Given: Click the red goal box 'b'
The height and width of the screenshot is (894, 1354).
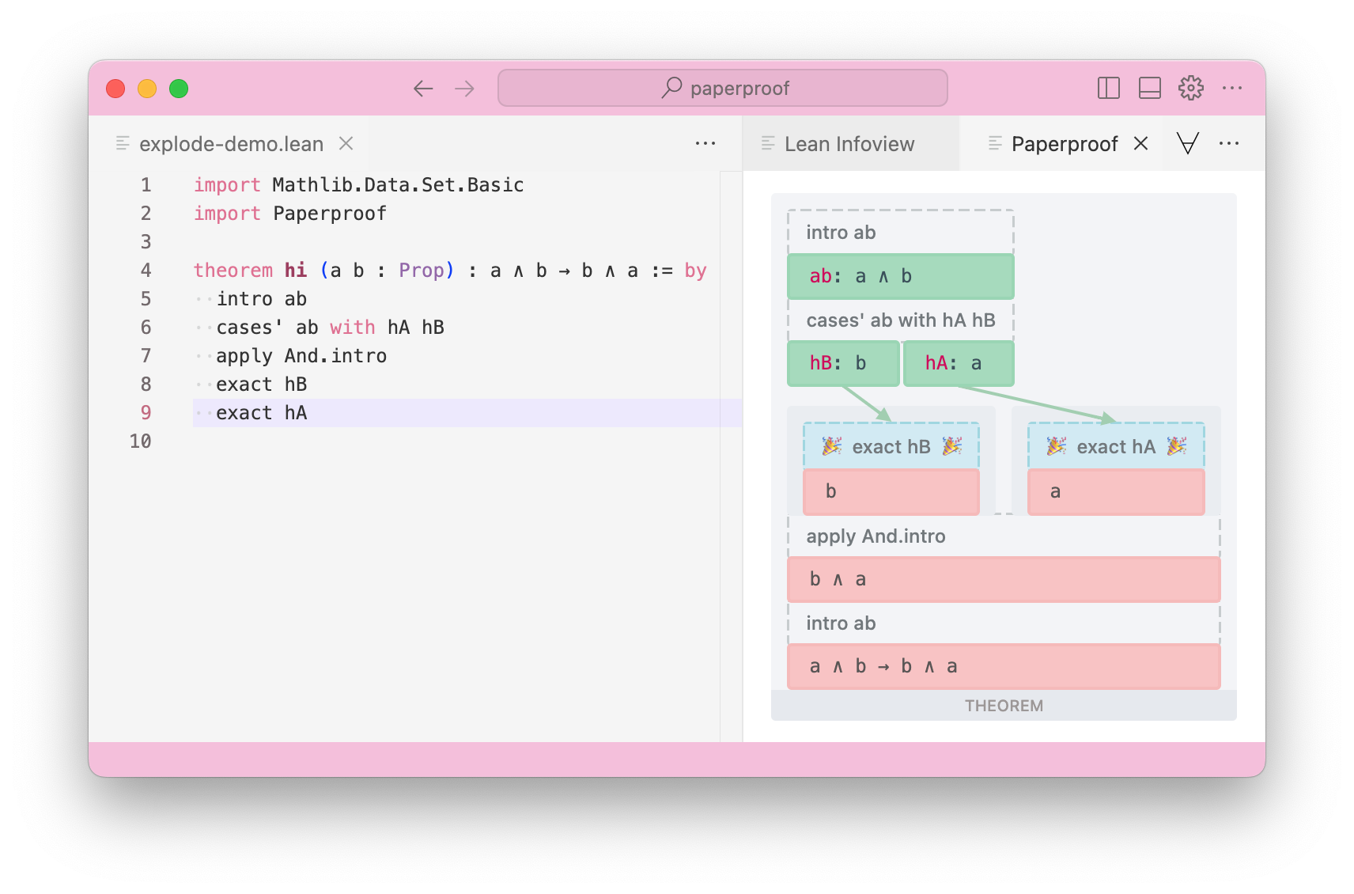Looking at the screenshot, I should coord(891,491).
